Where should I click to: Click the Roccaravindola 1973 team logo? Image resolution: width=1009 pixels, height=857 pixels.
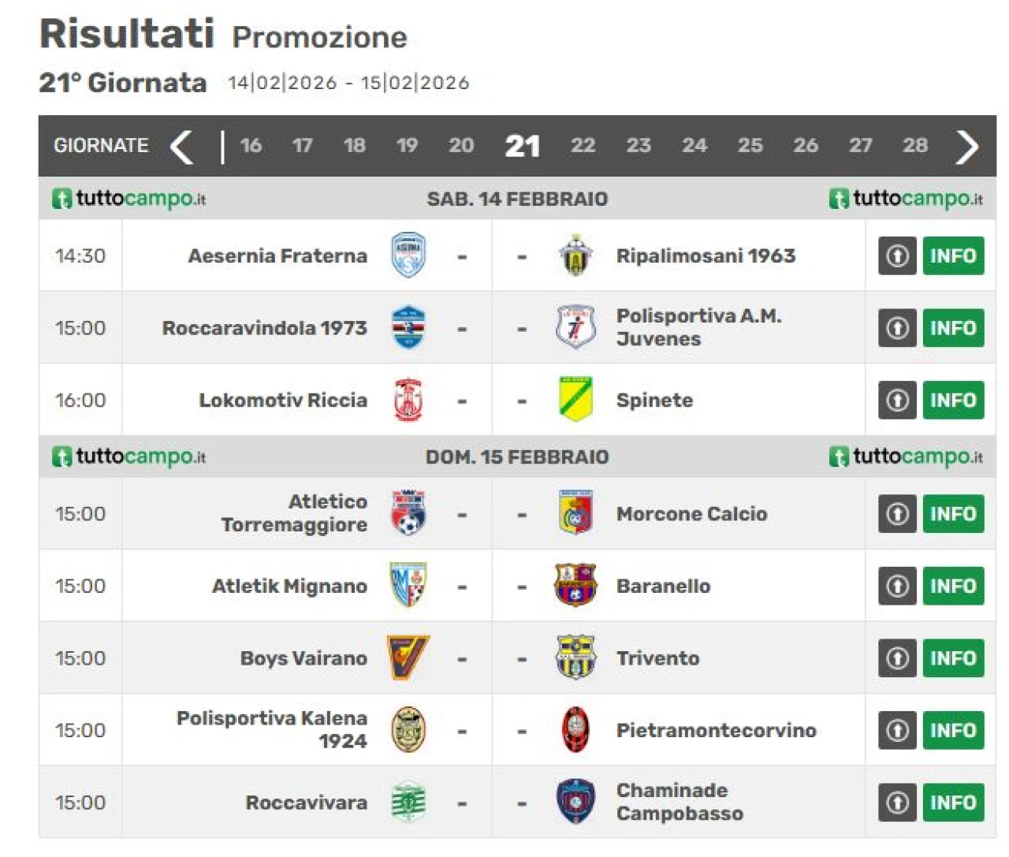pyautogui.click(x=408, y=327)
